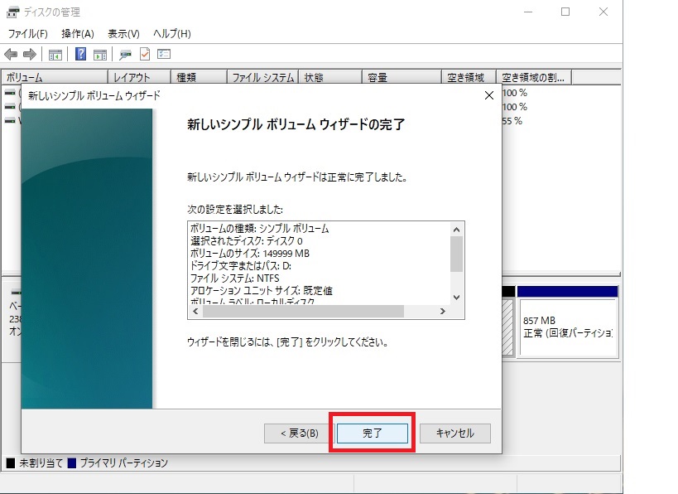Image resolution: width=678 pixels, height=494 pixels.
Task: Cancel the wizard with キャンセル
Action: coord(455,433)
